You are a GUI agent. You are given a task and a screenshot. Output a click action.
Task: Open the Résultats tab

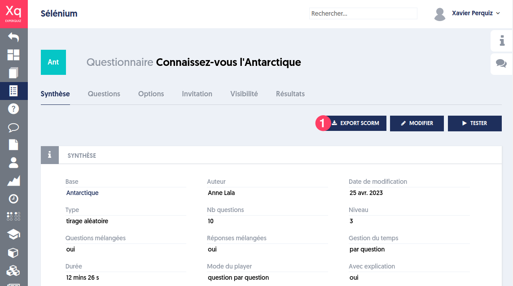coord(290,94)
